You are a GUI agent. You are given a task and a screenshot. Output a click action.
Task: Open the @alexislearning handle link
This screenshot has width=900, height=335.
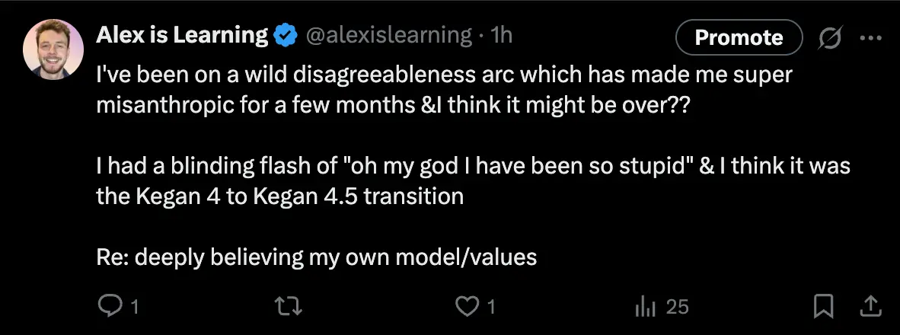pos(388,35)
